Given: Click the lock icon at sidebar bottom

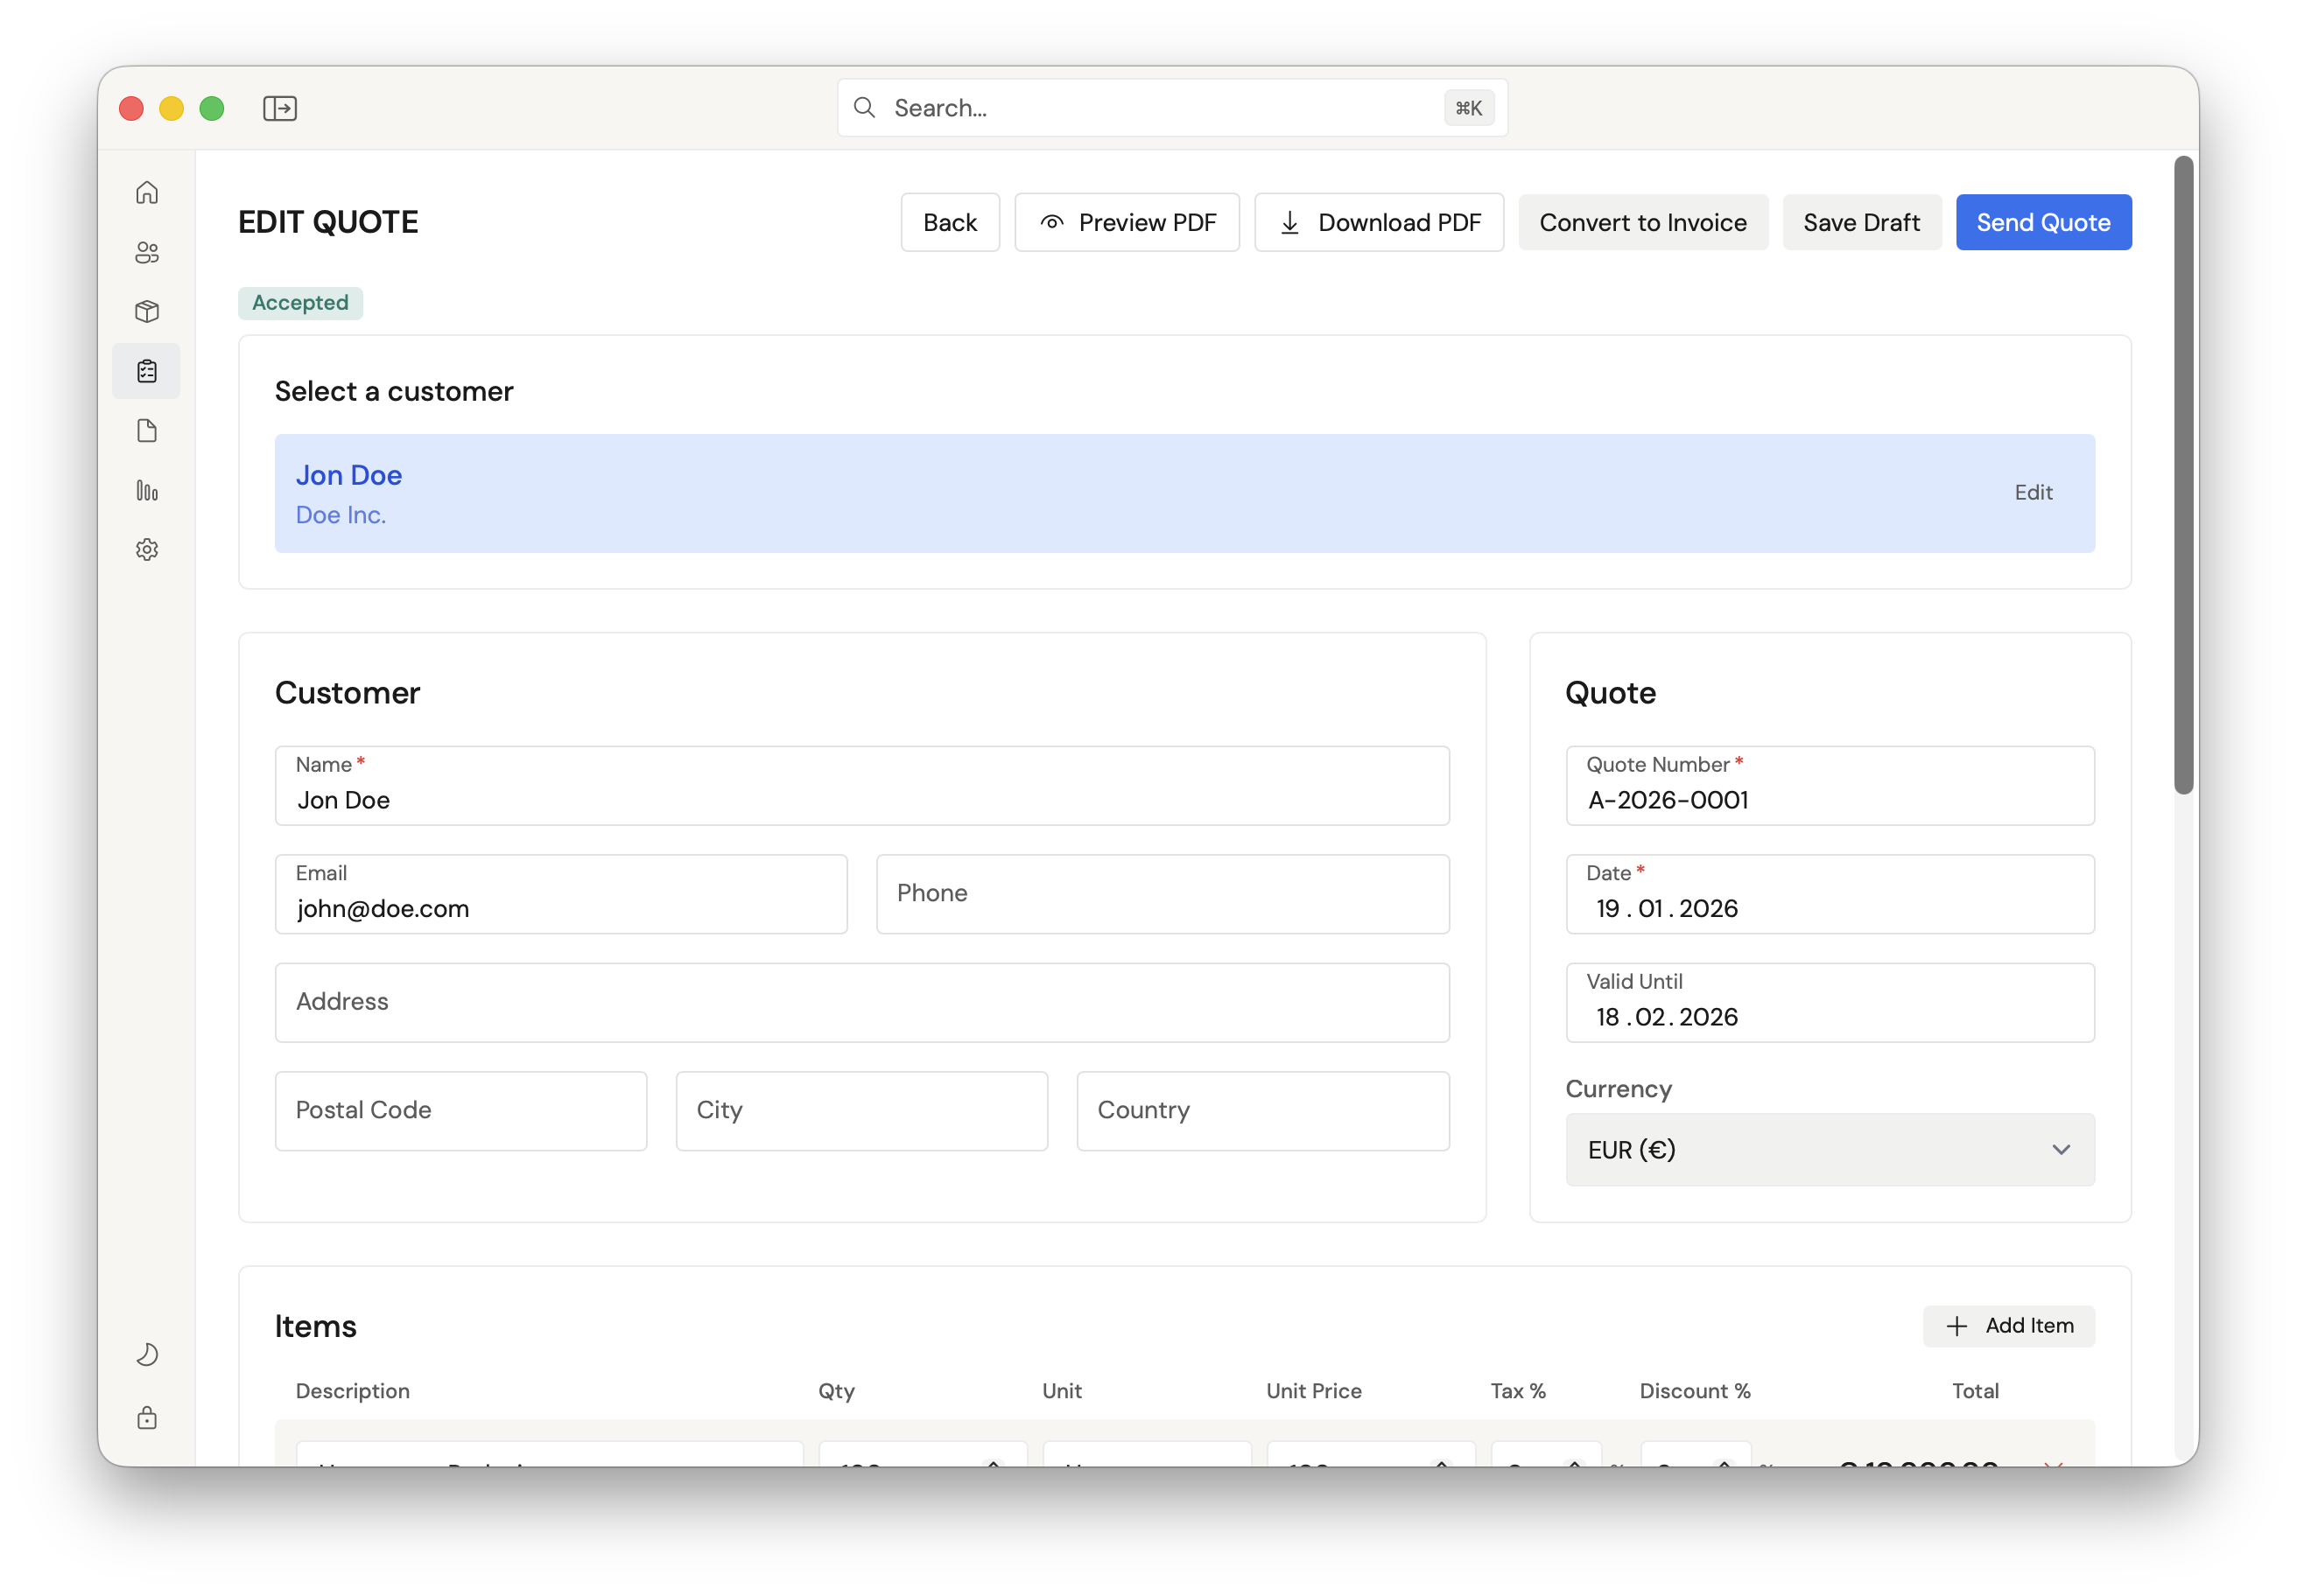Looking at the screenshot, I should click(147, 1418).
